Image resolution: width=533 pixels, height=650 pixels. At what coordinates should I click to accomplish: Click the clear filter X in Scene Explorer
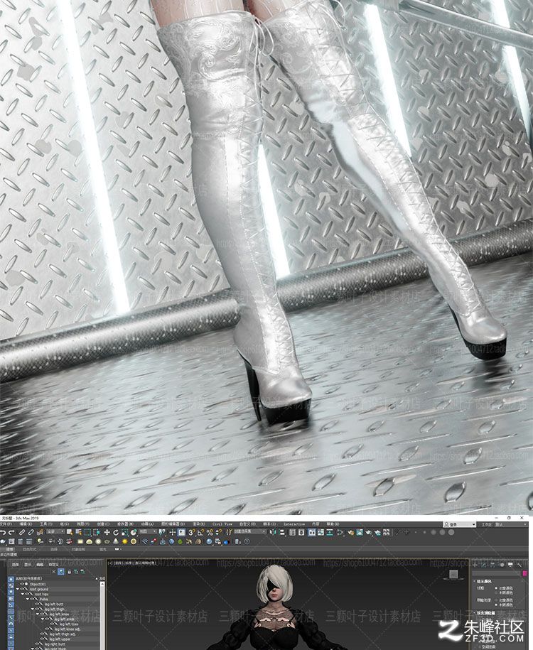(53, 572)
